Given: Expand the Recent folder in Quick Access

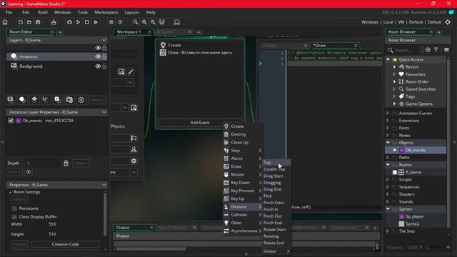Looking at the screenshot, I should [x=394, y=66].
